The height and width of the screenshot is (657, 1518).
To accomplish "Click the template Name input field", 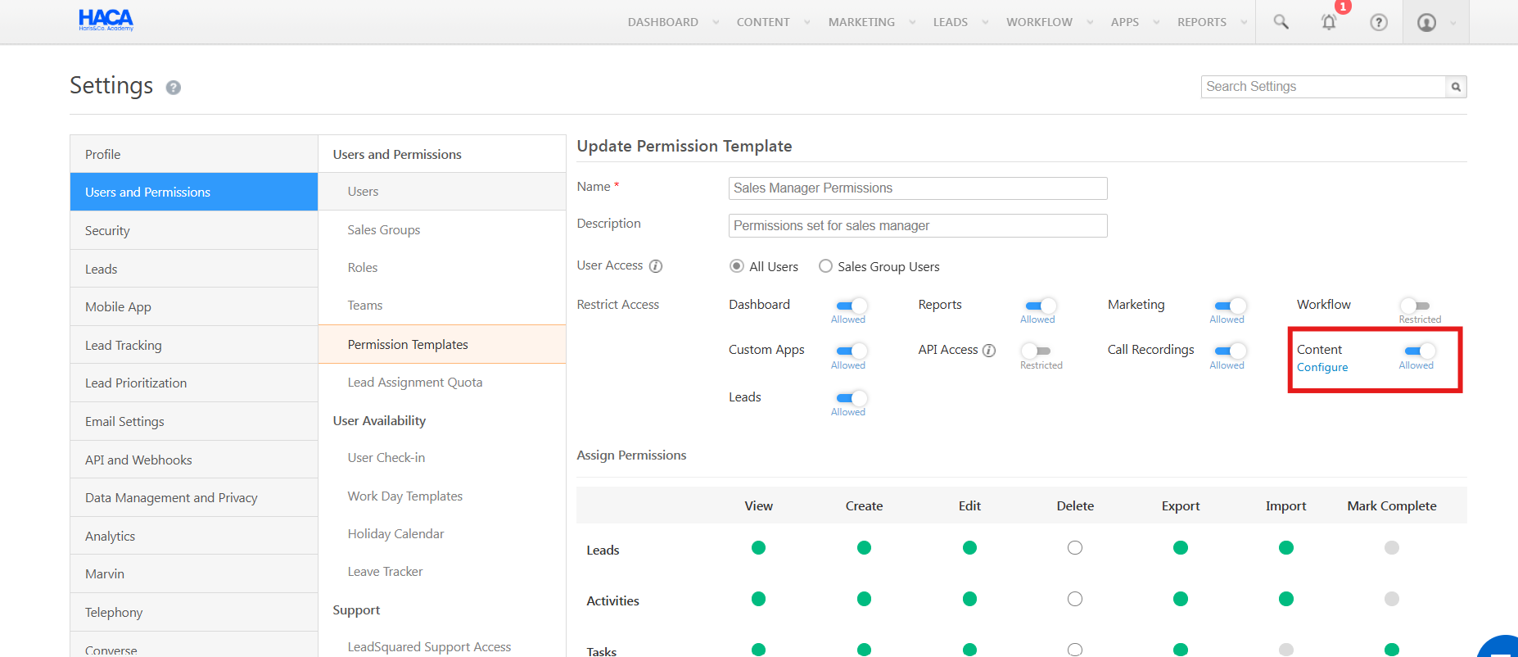I will tap(917, 188).
